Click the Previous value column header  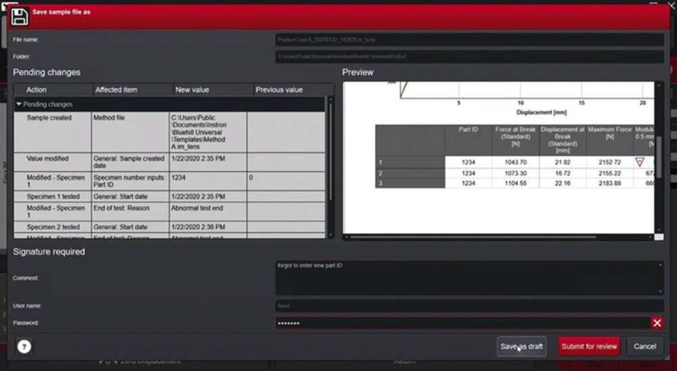pos(290,90)
